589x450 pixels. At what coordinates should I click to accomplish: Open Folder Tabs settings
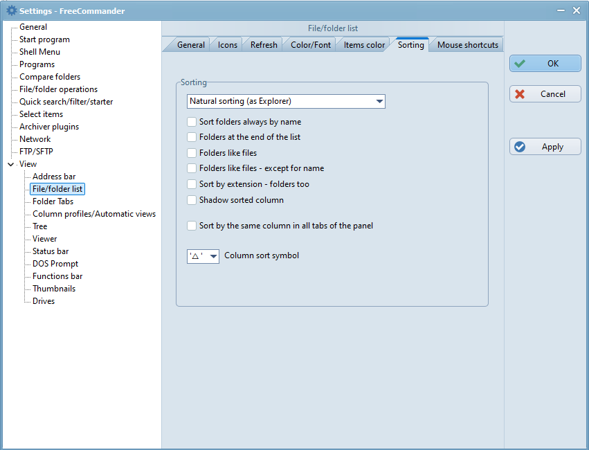pyautogui.click(x=53, y=201)
